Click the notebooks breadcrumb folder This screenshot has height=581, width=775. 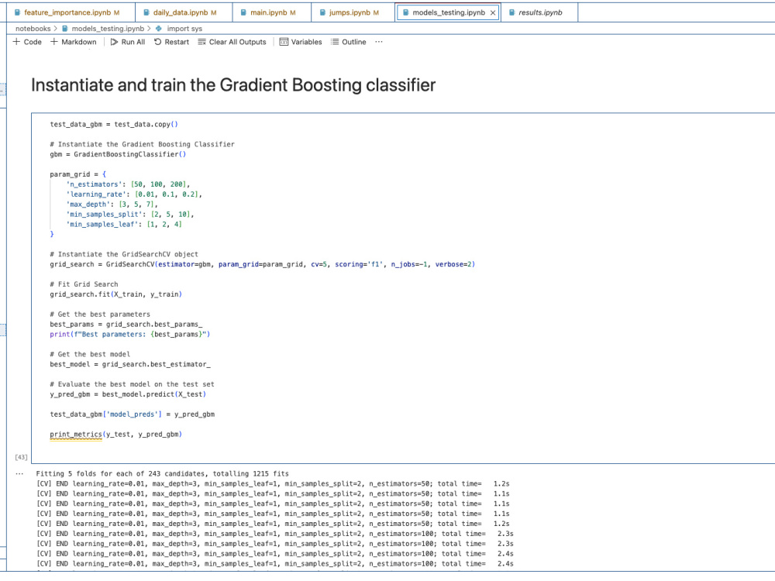click(33, 29)
